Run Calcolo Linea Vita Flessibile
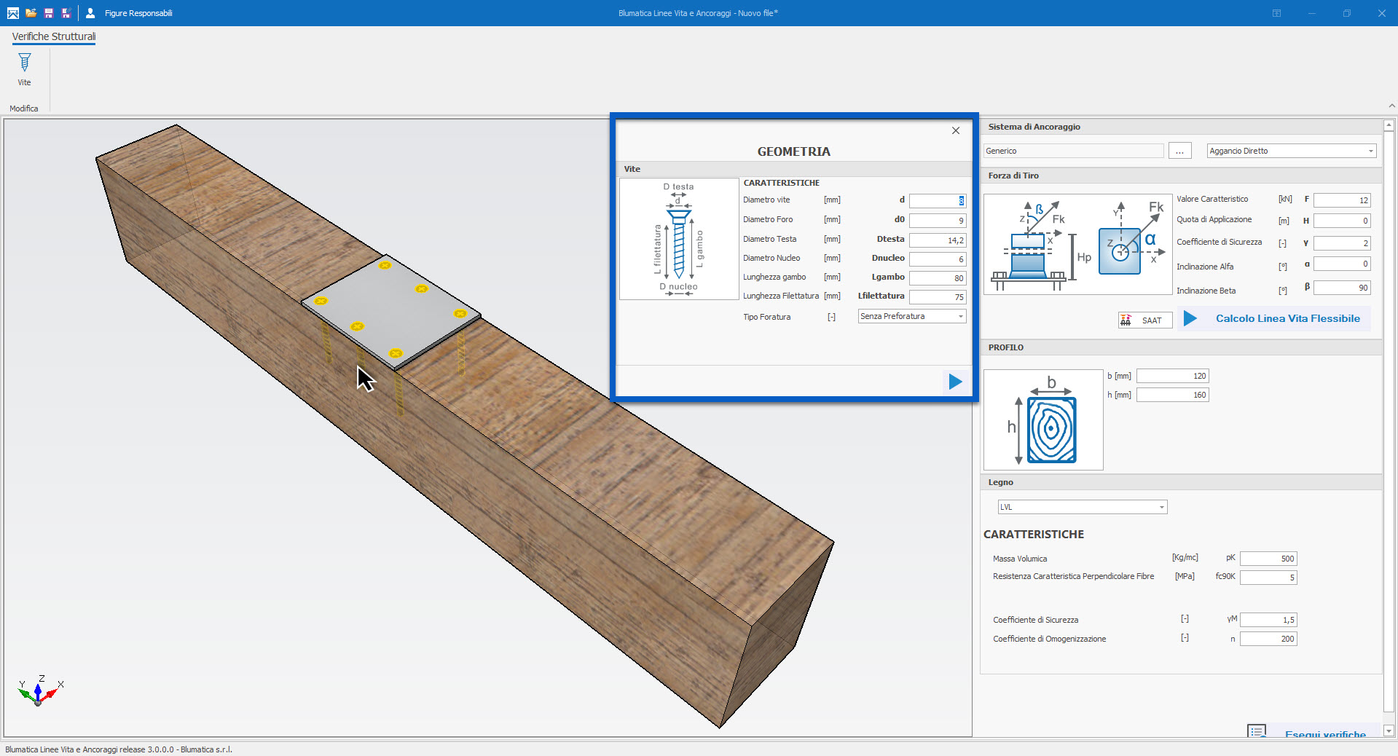The width and height of the screenshot is (1398, 756). click(1273, 318)
